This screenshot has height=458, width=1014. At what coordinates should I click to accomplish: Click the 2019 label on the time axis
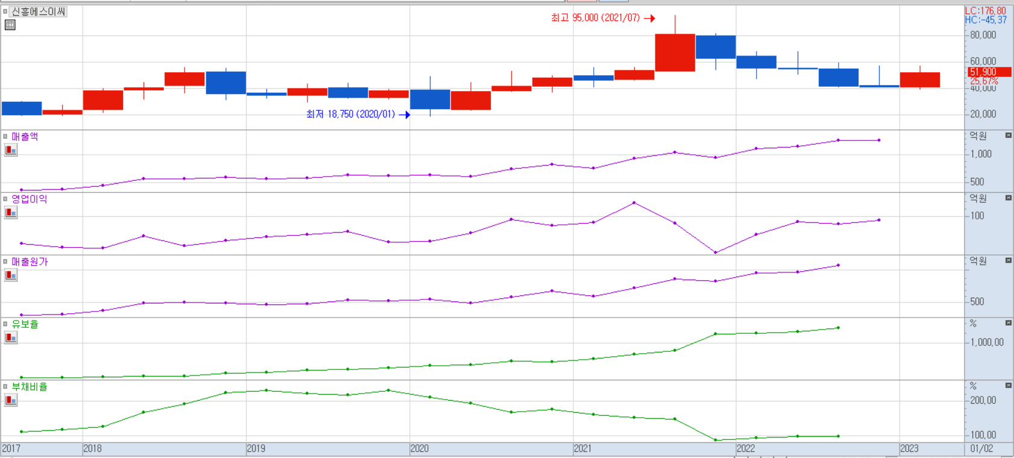coord(256,448)
